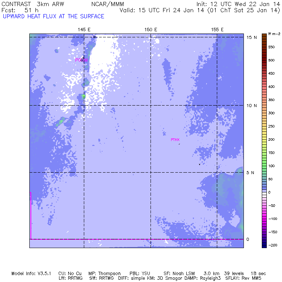Select the '155 E' longitude label
Viewport: 282px width, 282px height.
217,30
